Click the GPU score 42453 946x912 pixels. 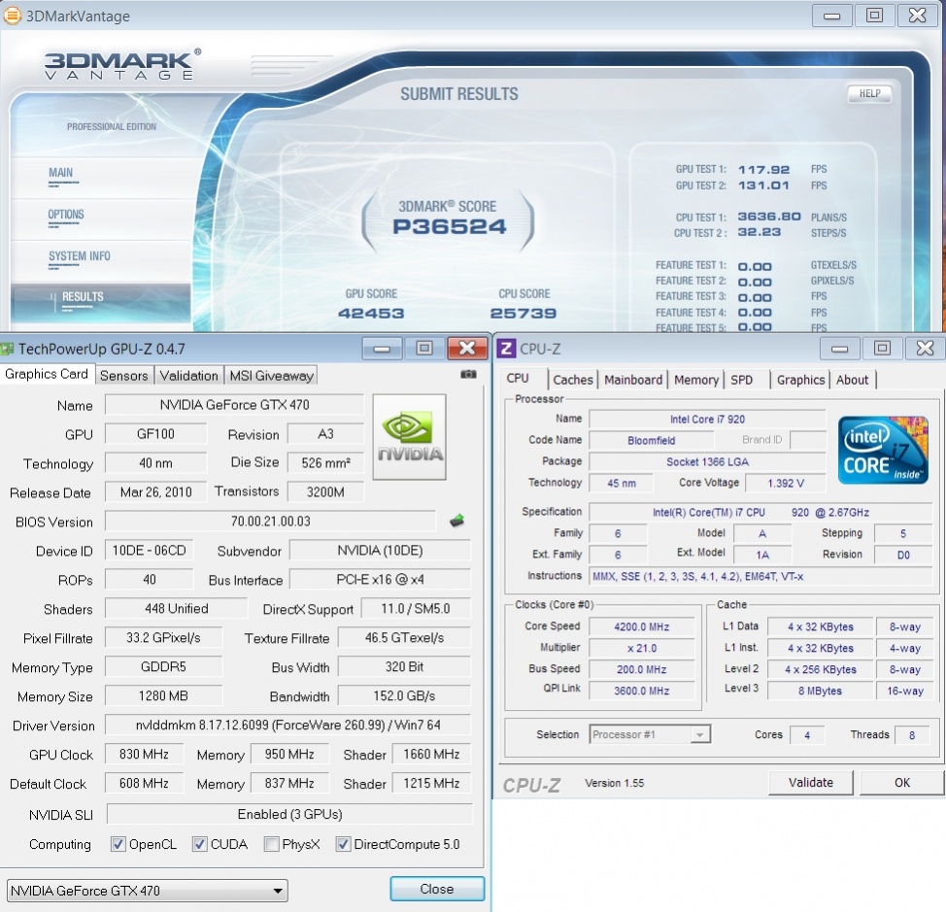click(x=371, y=313)
